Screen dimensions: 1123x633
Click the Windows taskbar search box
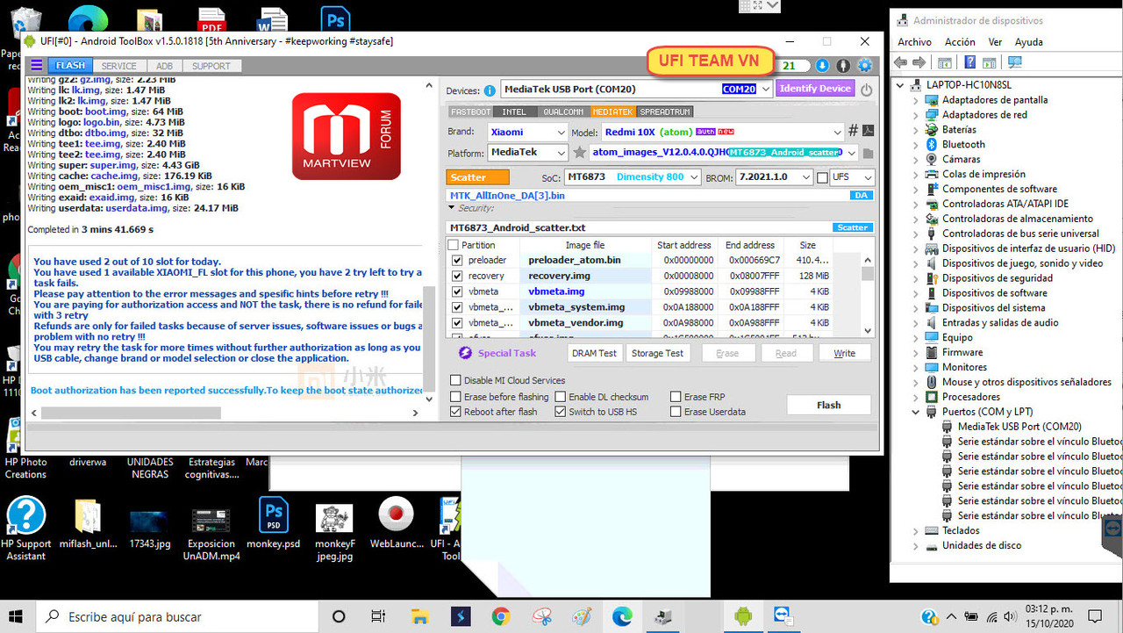178,616
